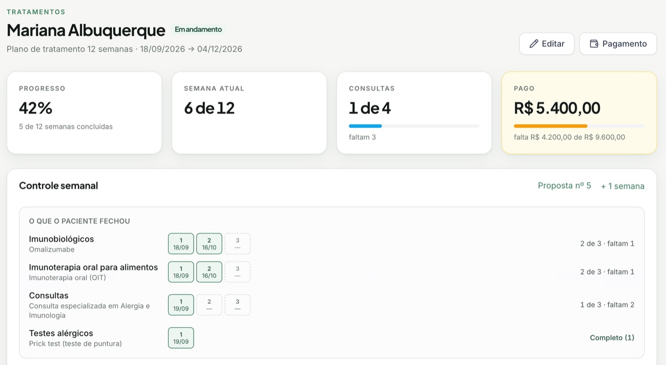Select the Mariana Albuquerque patient name

click(x=86, y=30)
